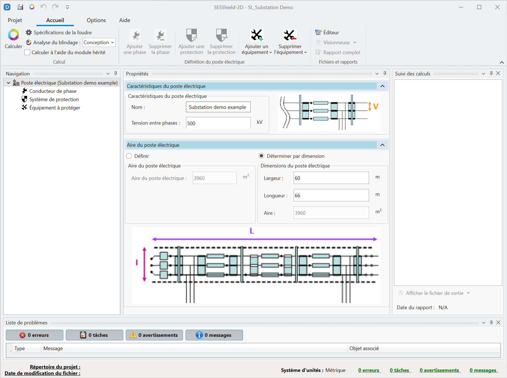Click the save icon in the title bar
The height and width of the screenshot is (378, 507).
tap(20, 7)
